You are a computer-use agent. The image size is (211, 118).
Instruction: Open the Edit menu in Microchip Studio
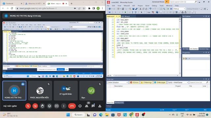[113, 6]
